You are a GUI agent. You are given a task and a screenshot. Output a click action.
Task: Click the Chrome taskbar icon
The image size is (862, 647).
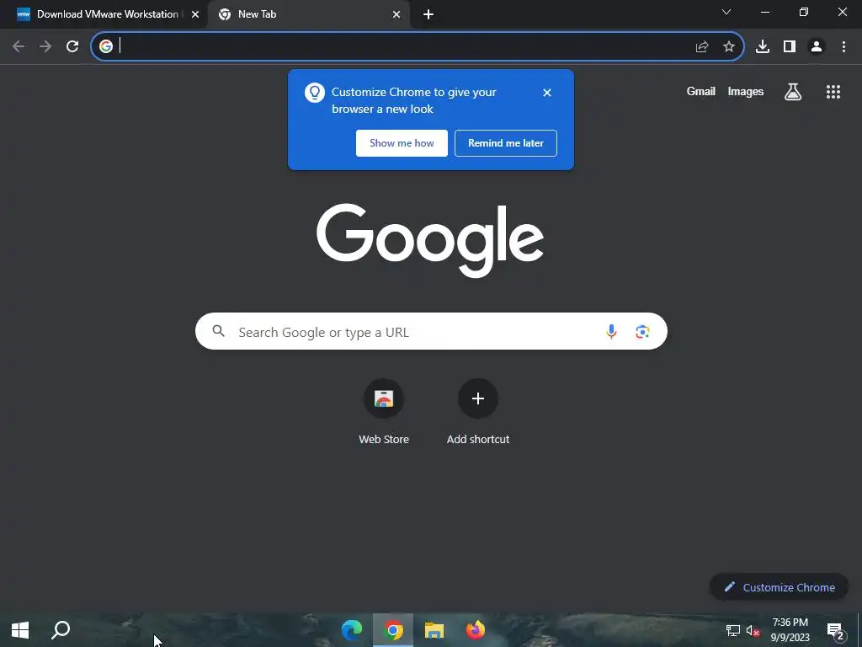(393, 630)
